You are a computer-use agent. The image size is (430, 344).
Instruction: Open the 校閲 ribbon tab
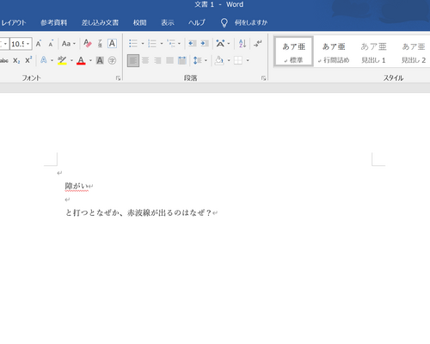[140, 22]
